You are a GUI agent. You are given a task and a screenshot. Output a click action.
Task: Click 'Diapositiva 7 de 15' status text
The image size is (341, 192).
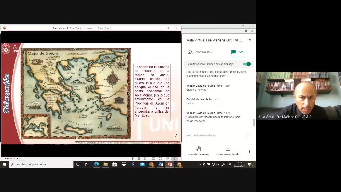click(x=12, y=158)
